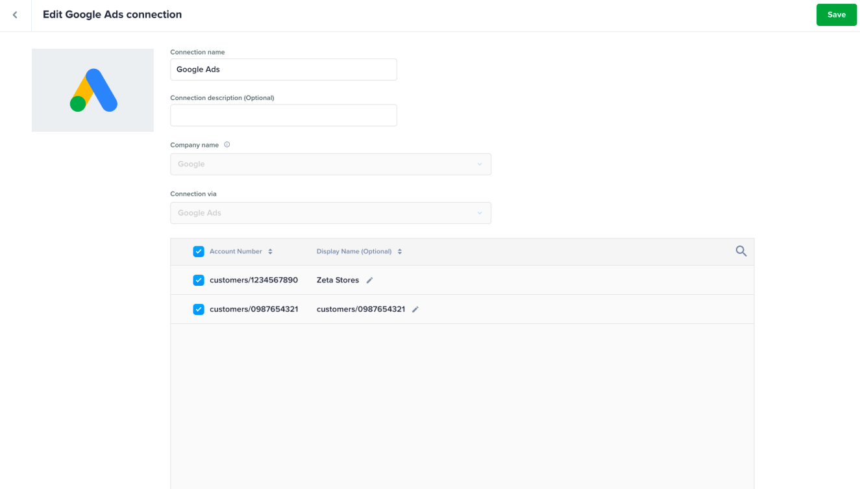The width and height of the screenshot is (860, 489).
Task: Uncheck the customers/1234567890 account checkbox
Action: [199, 281]
